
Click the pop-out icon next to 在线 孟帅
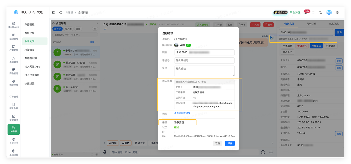point(97,154)
